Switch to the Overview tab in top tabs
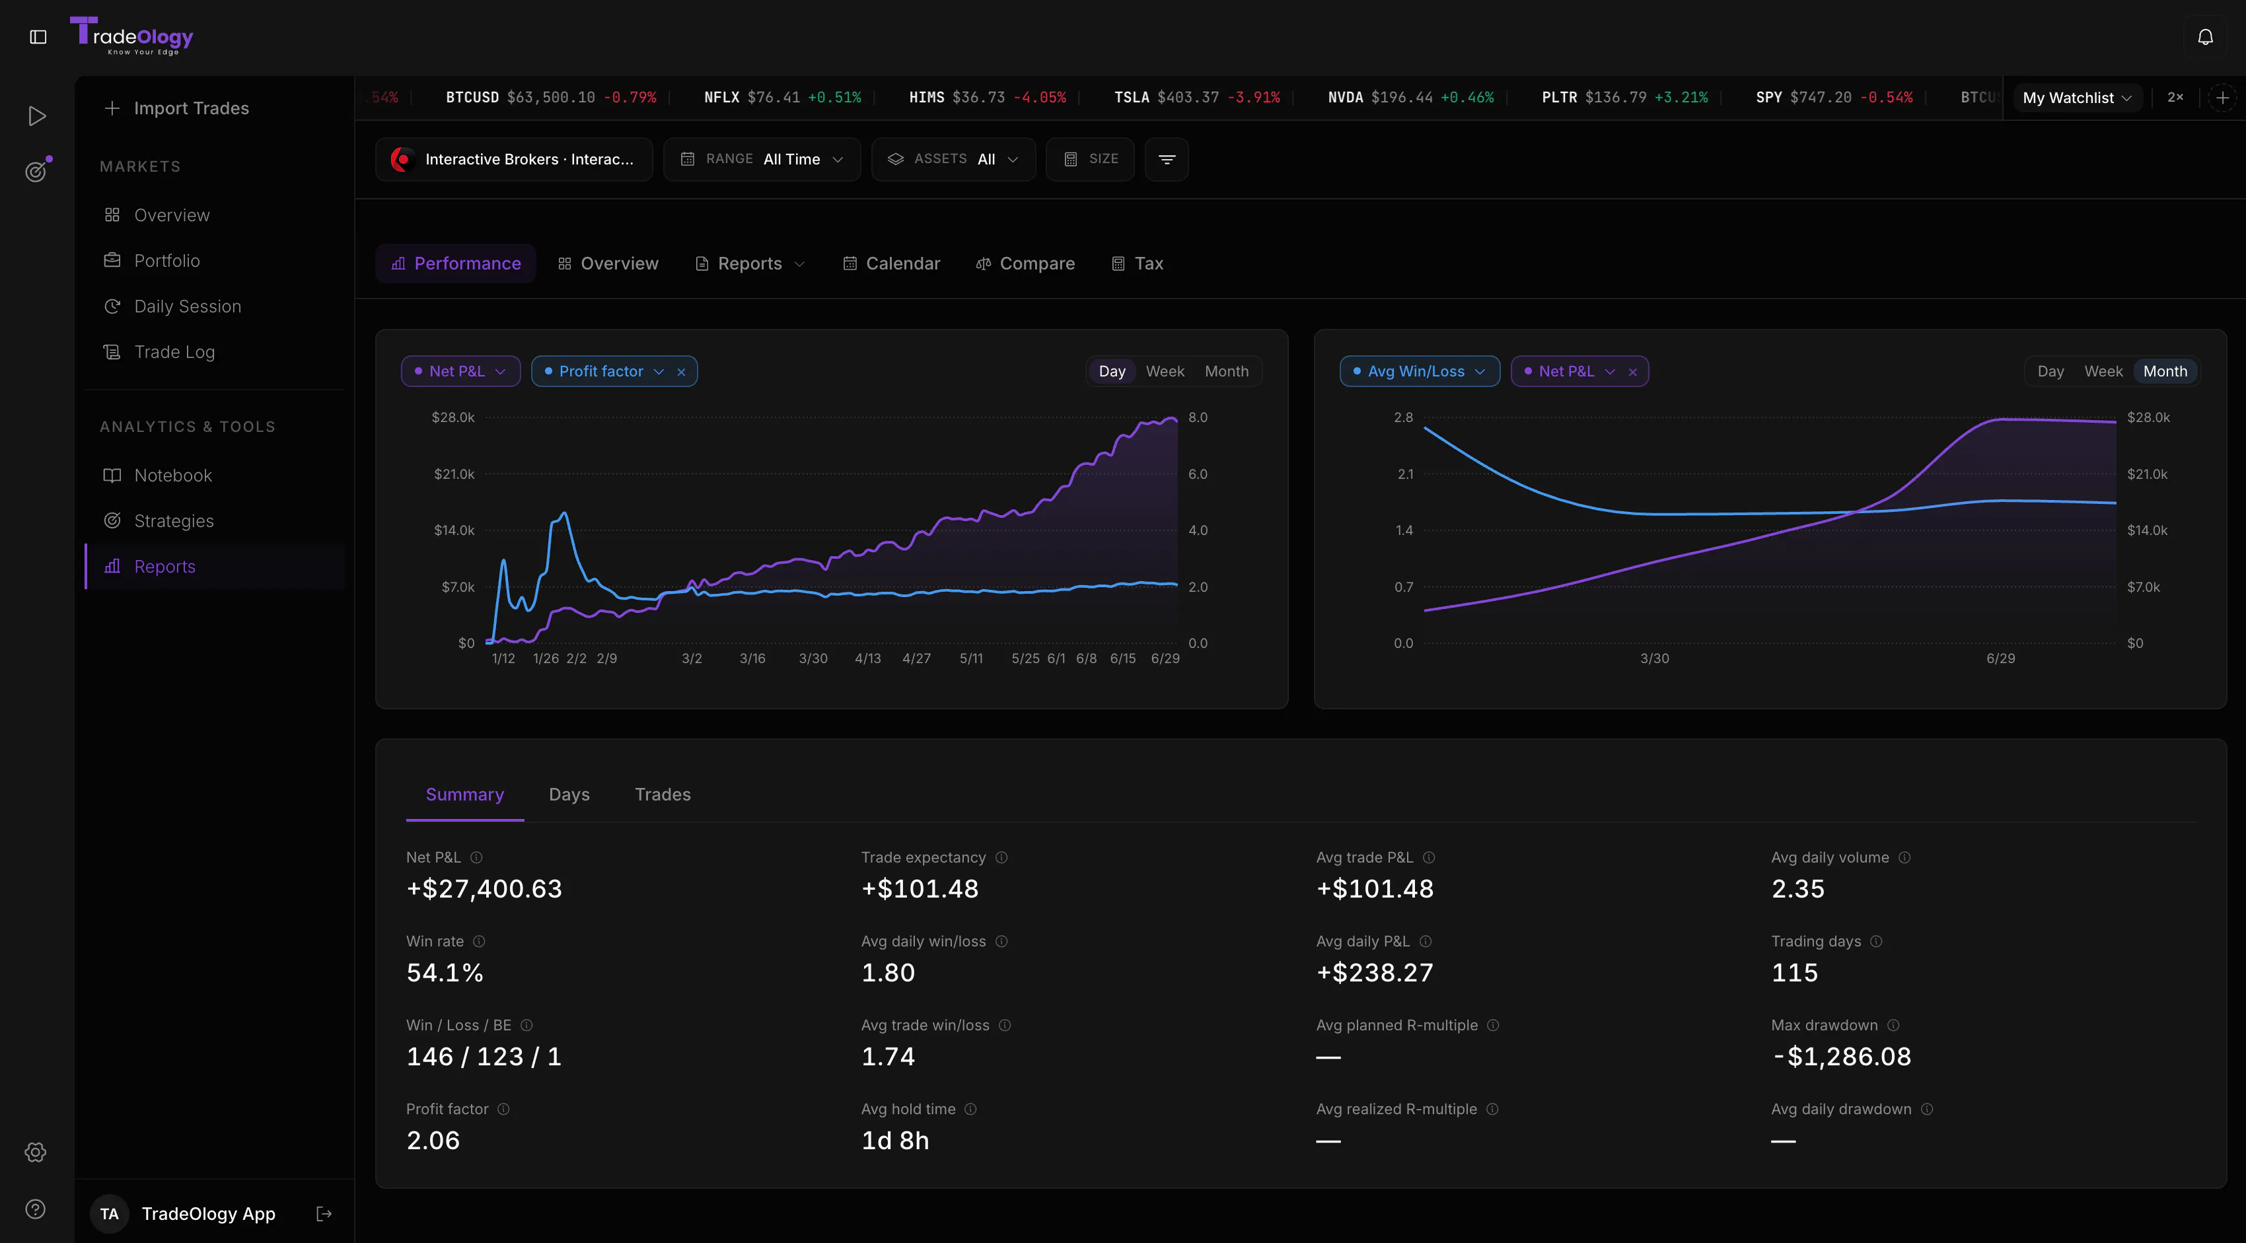The width and height of the screenshot is (2246, 1243). pyautogui.click(x=608, y=264)
